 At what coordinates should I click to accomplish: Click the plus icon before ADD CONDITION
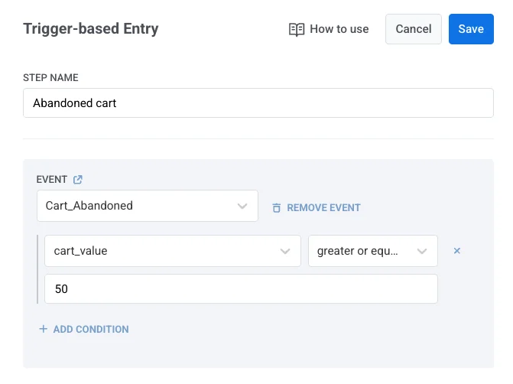(x=43, y=329)
